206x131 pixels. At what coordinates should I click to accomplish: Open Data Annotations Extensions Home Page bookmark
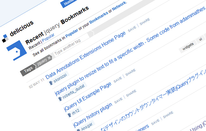pos(86,55)
